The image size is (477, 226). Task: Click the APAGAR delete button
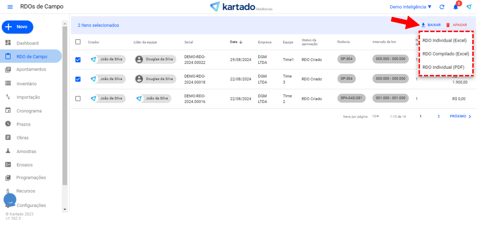click(x=456, y=25)
